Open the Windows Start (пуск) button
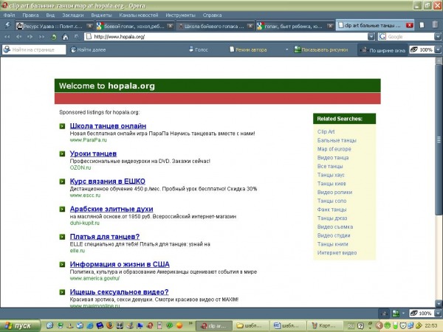Viewport: 443px width, 332px height. pyautogui.click(x=19, y=325)
